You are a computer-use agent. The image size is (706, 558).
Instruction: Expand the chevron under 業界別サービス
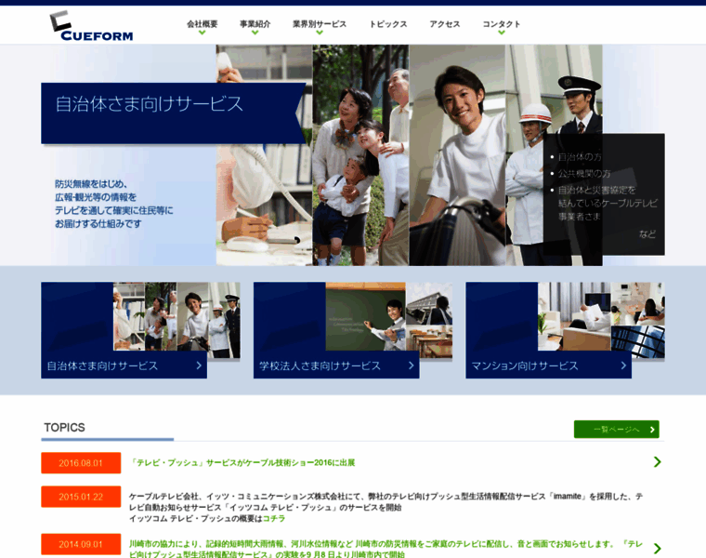pyautogui.click(x=320, y=33)
